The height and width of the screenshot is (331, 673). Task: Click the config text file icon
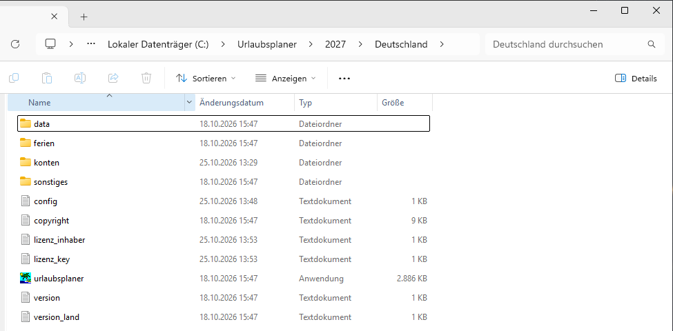tap(26, 201)
